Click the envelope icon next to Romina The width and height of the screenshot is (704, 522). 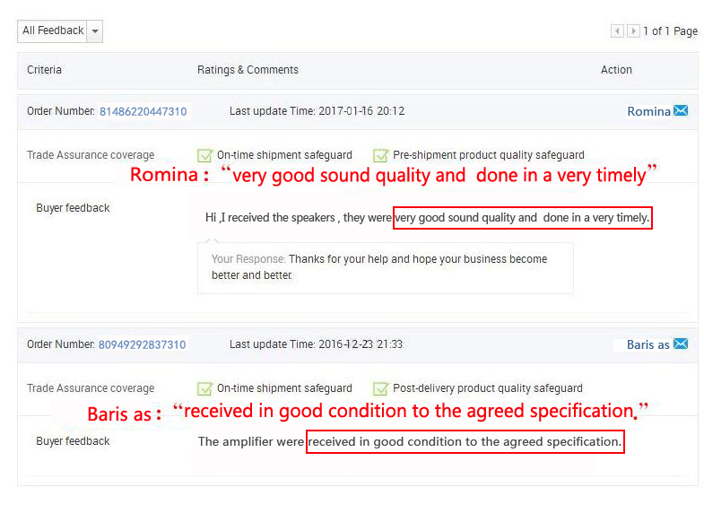681,111
